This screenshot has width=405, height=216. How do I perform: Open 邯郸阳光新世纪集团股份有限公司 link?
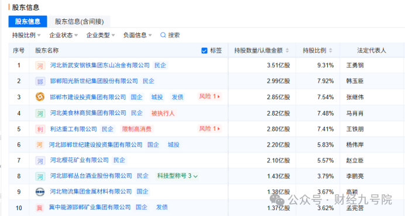94,81
